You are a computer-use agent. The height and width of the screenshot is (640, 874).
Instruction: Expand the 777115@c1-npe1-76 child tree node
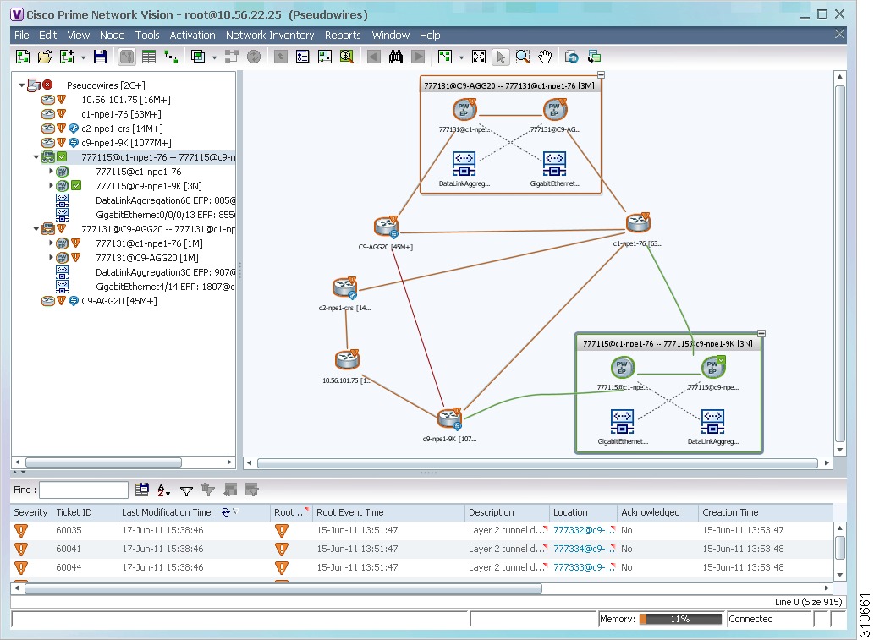(x=51, y=172)
